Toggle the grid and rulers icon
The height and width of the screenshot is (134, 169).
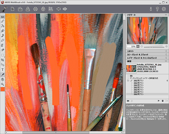point(51,9)
